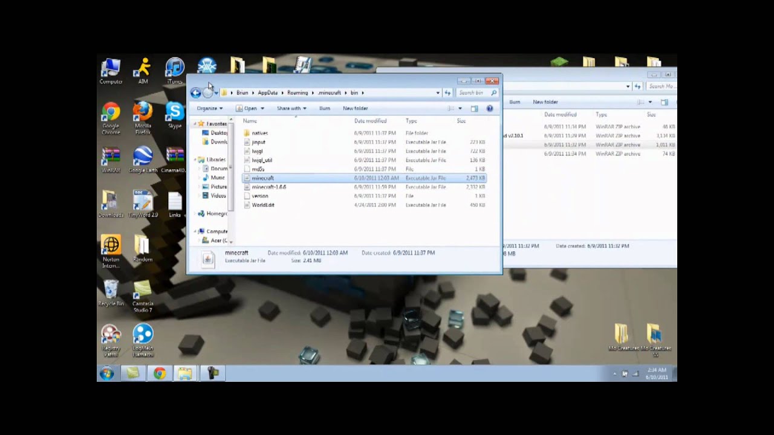Click the Windows Start orb

pyautogui.click(x=107, y=374)
